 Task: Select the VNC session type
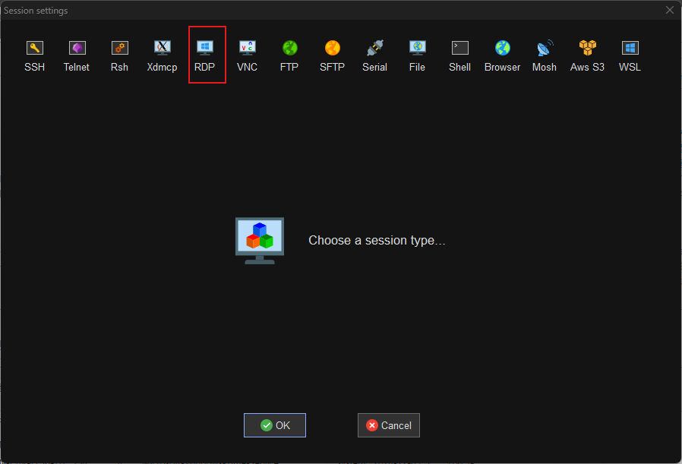click(x=247, y=53)
